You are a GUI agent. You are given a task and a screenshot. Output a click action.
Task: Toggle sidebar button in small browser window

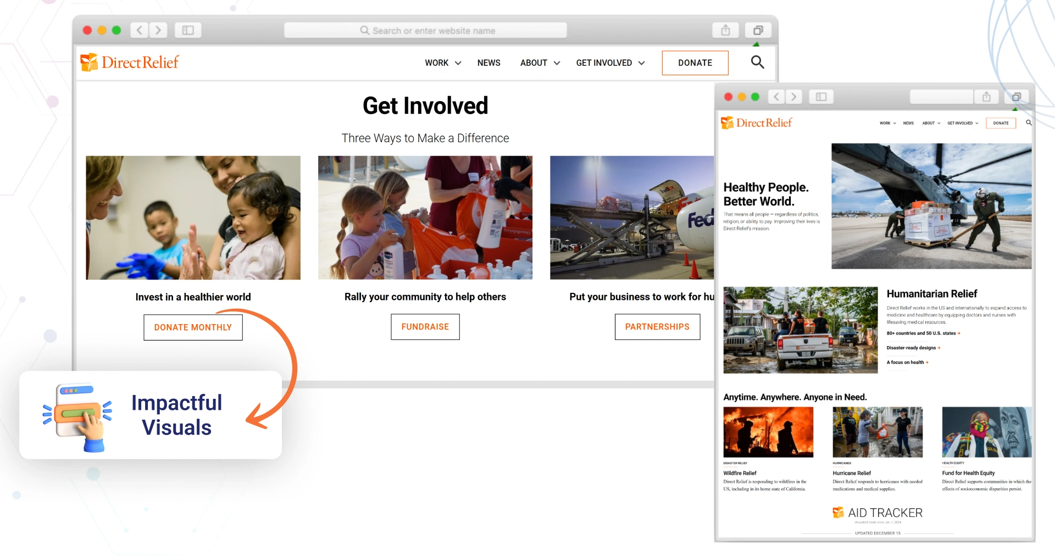click(x=821, y=97)
